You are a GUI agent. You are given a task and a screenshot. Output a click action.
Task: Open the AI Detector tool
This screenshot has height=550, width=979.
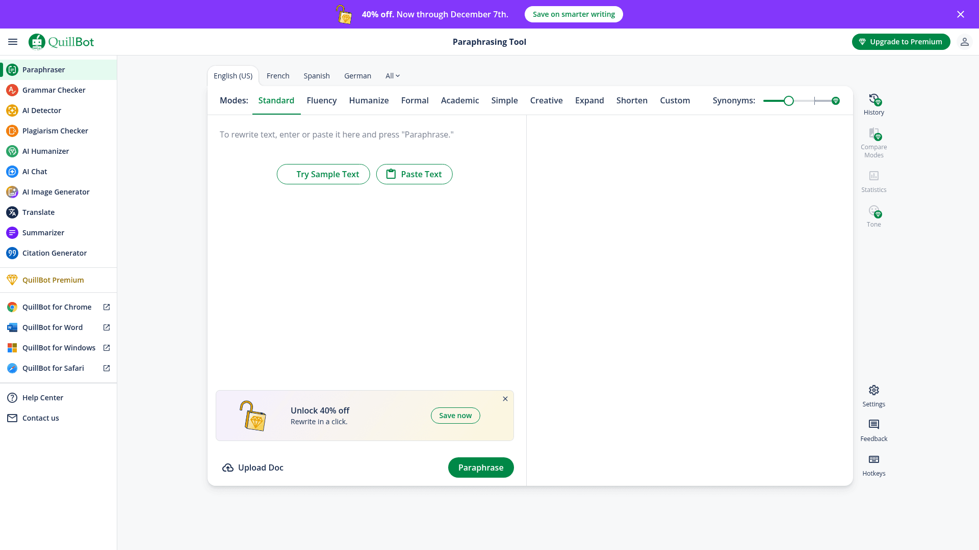[x=41, y=111]
